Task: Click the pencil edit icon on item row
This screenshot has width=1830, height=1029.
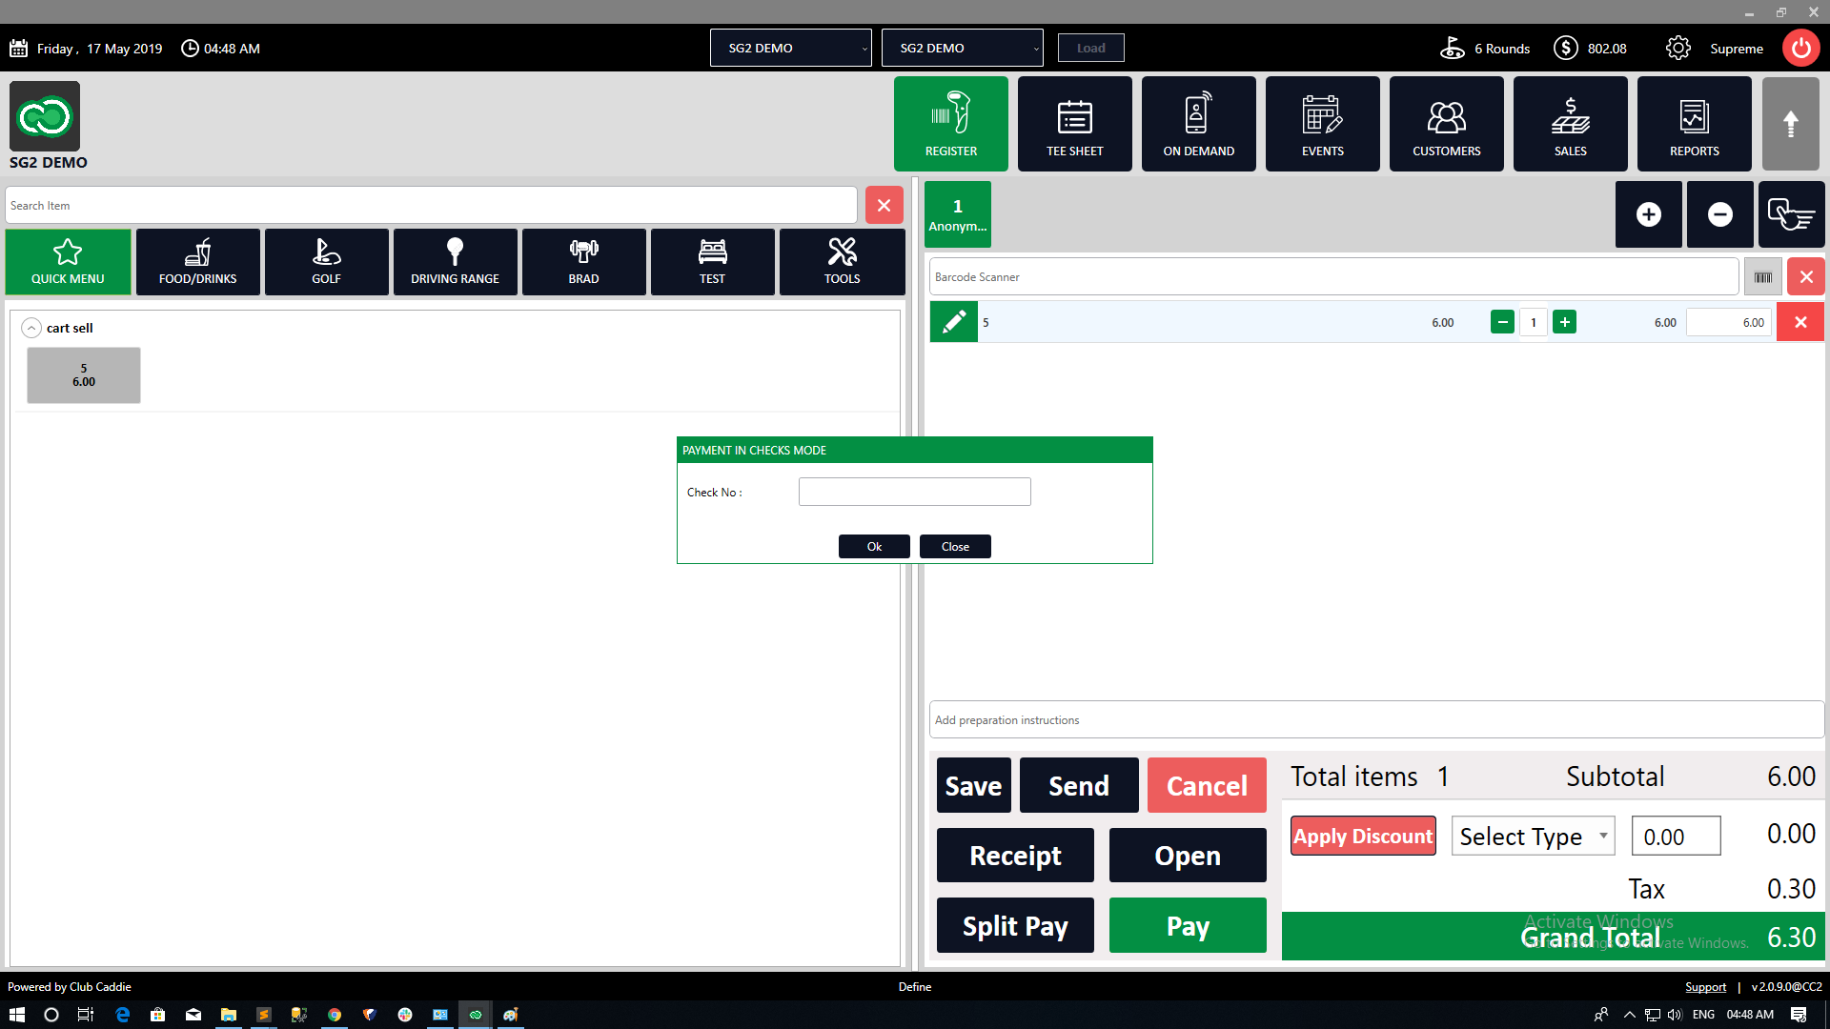Action: click(x=953, y=322)
